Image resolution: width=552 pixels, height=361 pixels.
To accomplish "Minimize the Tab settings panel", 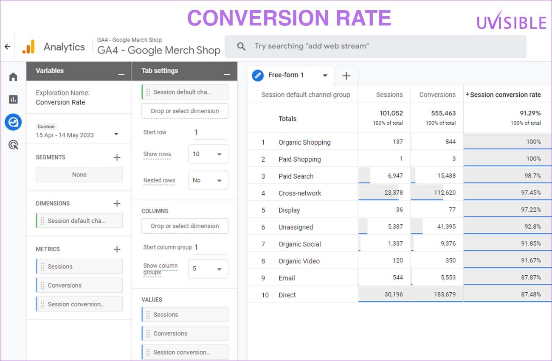I will point(228,74).
